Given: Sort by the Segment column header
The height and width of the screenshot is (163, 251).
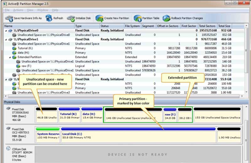Looking at the screenshot, I should pos(148,26).
